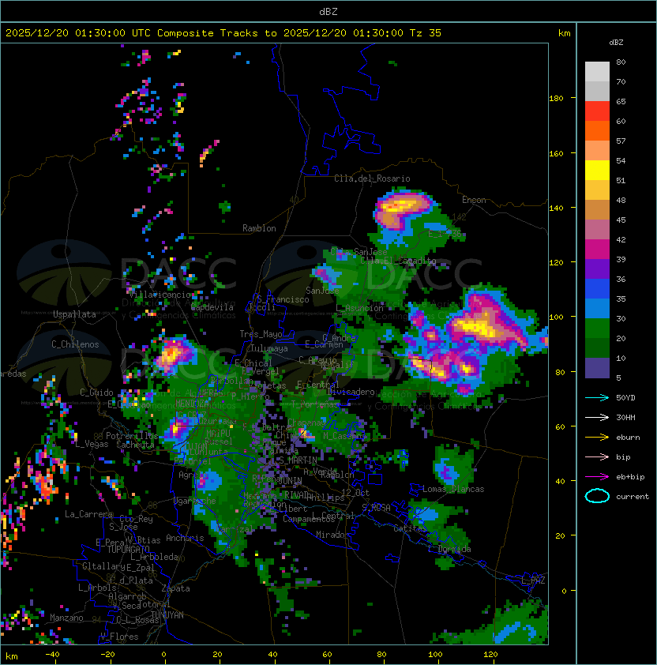Image resolution: width=657 pixels, height=665 pixels.
Task: Click the yellow eburn arrow icon
Action: (x=597, y=438)
